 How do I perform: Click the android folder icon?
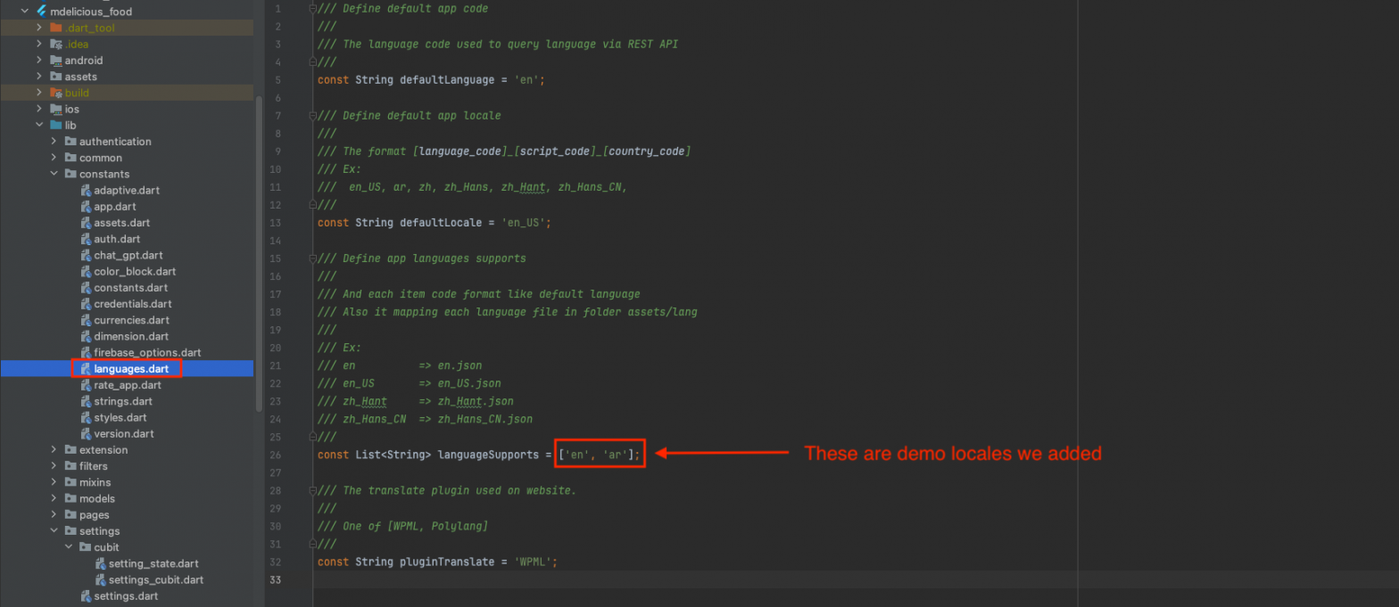(55, 61)
